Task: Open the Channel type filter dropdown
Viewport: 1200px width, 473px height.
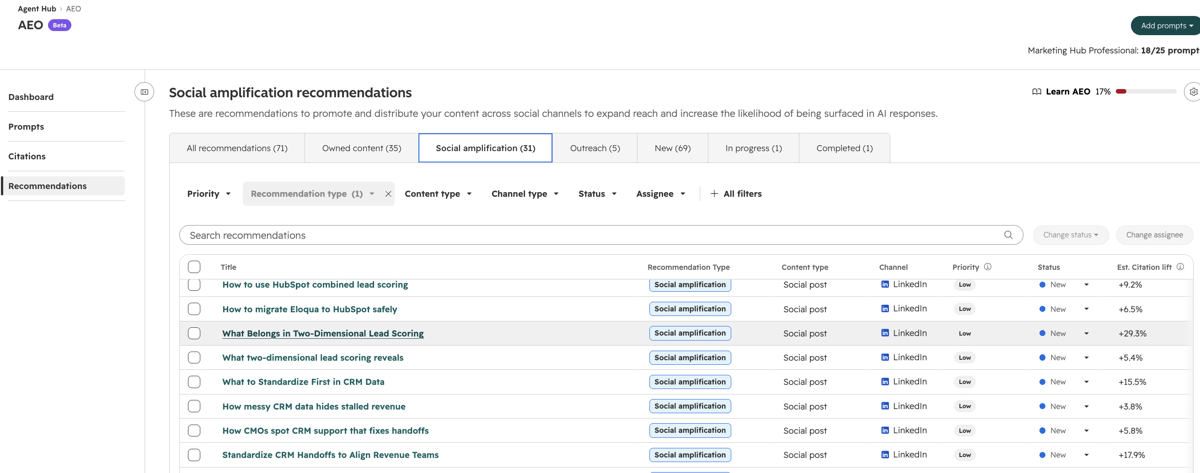Action: 525,194
